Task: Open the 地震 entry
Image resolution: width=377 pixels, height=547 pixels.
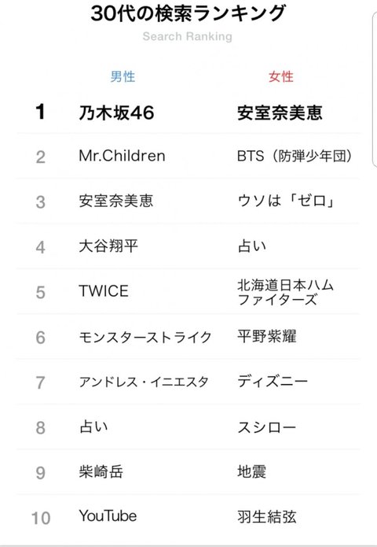Action: [x=251, y=471]
